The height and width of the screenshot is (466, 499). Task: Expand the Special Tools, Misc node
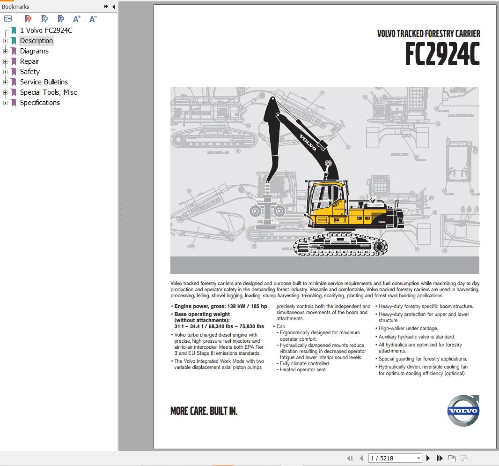click(x=5, y=92)
